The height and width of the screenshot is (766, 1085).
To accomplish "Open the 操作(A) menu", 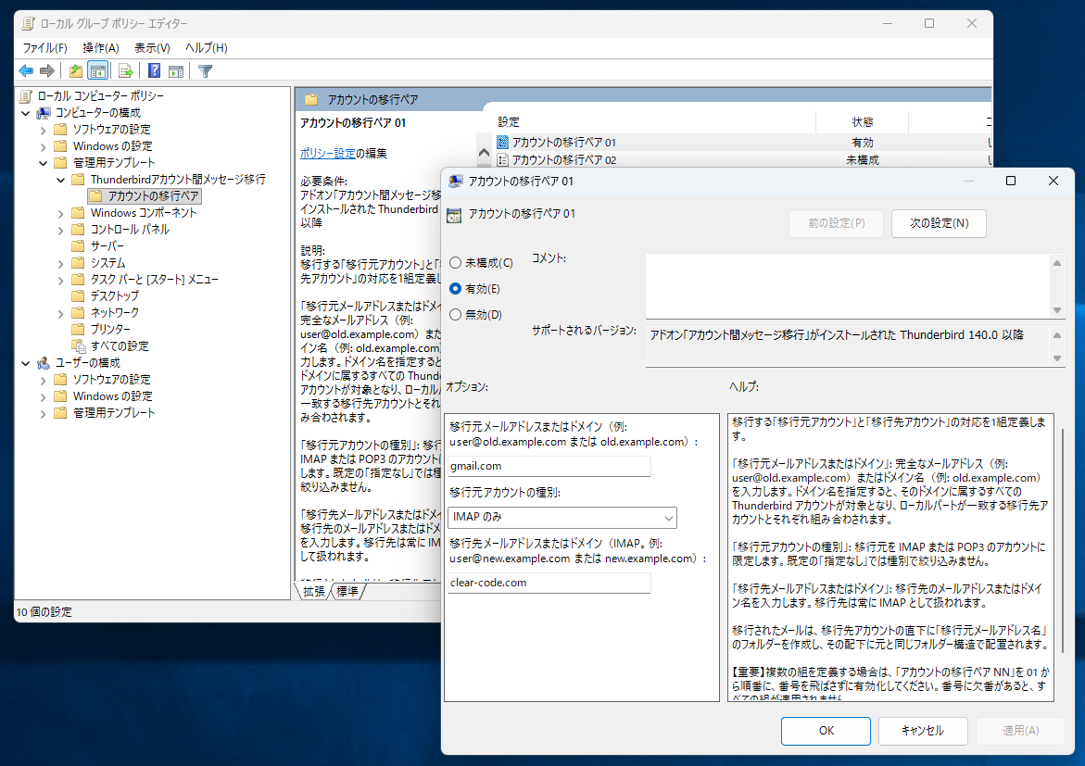I will [x=101, y=48].
